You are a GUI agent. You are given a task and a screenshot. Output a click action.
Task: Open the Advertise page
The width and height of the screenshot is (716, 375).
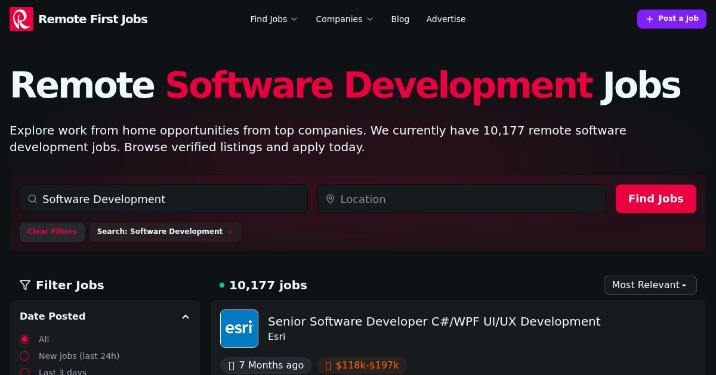(x=446, y=19)
